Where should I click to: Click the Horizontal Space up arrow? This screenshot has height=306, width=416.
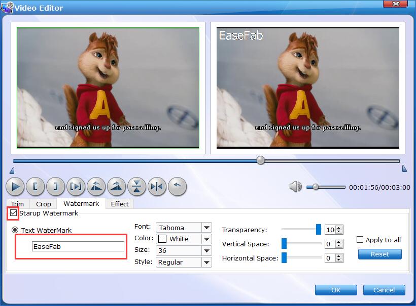(x=339, y=256)
